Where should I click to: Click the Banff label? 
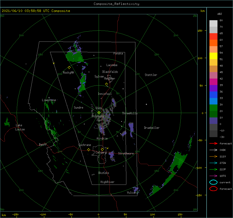click(43, 144)
